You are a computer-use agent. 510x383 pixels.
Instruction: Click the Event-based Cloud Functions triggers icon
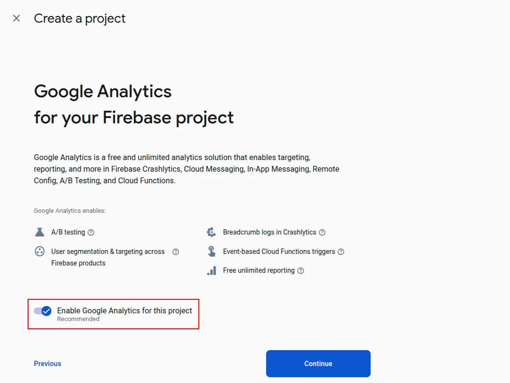tap(211, 251)
